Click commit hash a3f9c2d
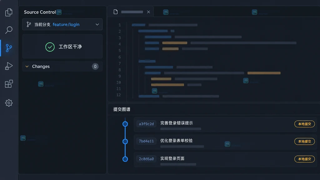The image size is (320, 180). pos(146,124)
